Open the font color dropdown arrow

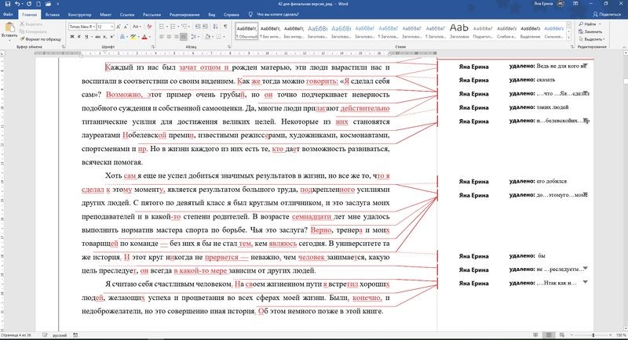coord(150,37)
